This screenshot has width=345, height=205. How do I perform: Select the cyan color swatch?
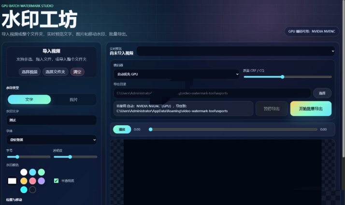pyautogui.click(x=24, y=190)
